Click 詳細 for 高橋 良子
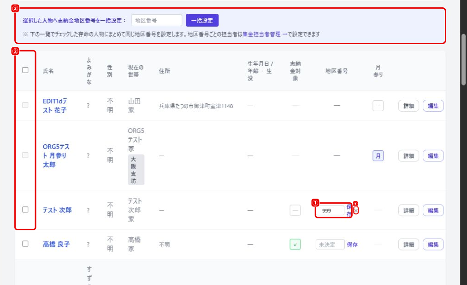Image resolution: width=467 pixels, height=285 pixels. click(x=408, y=245)
